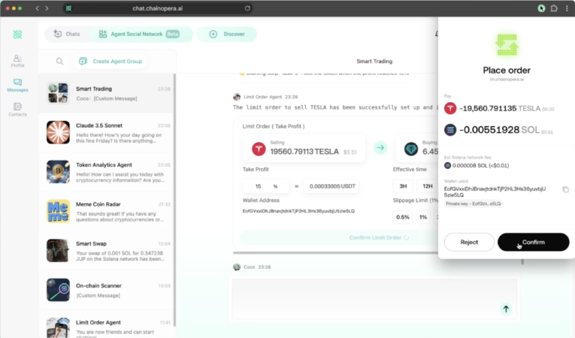Open the Claude 3.5 Sonnet conversation
Image resolution: width=575 pixels, height=338 pixels.
(x=106, y=131)
